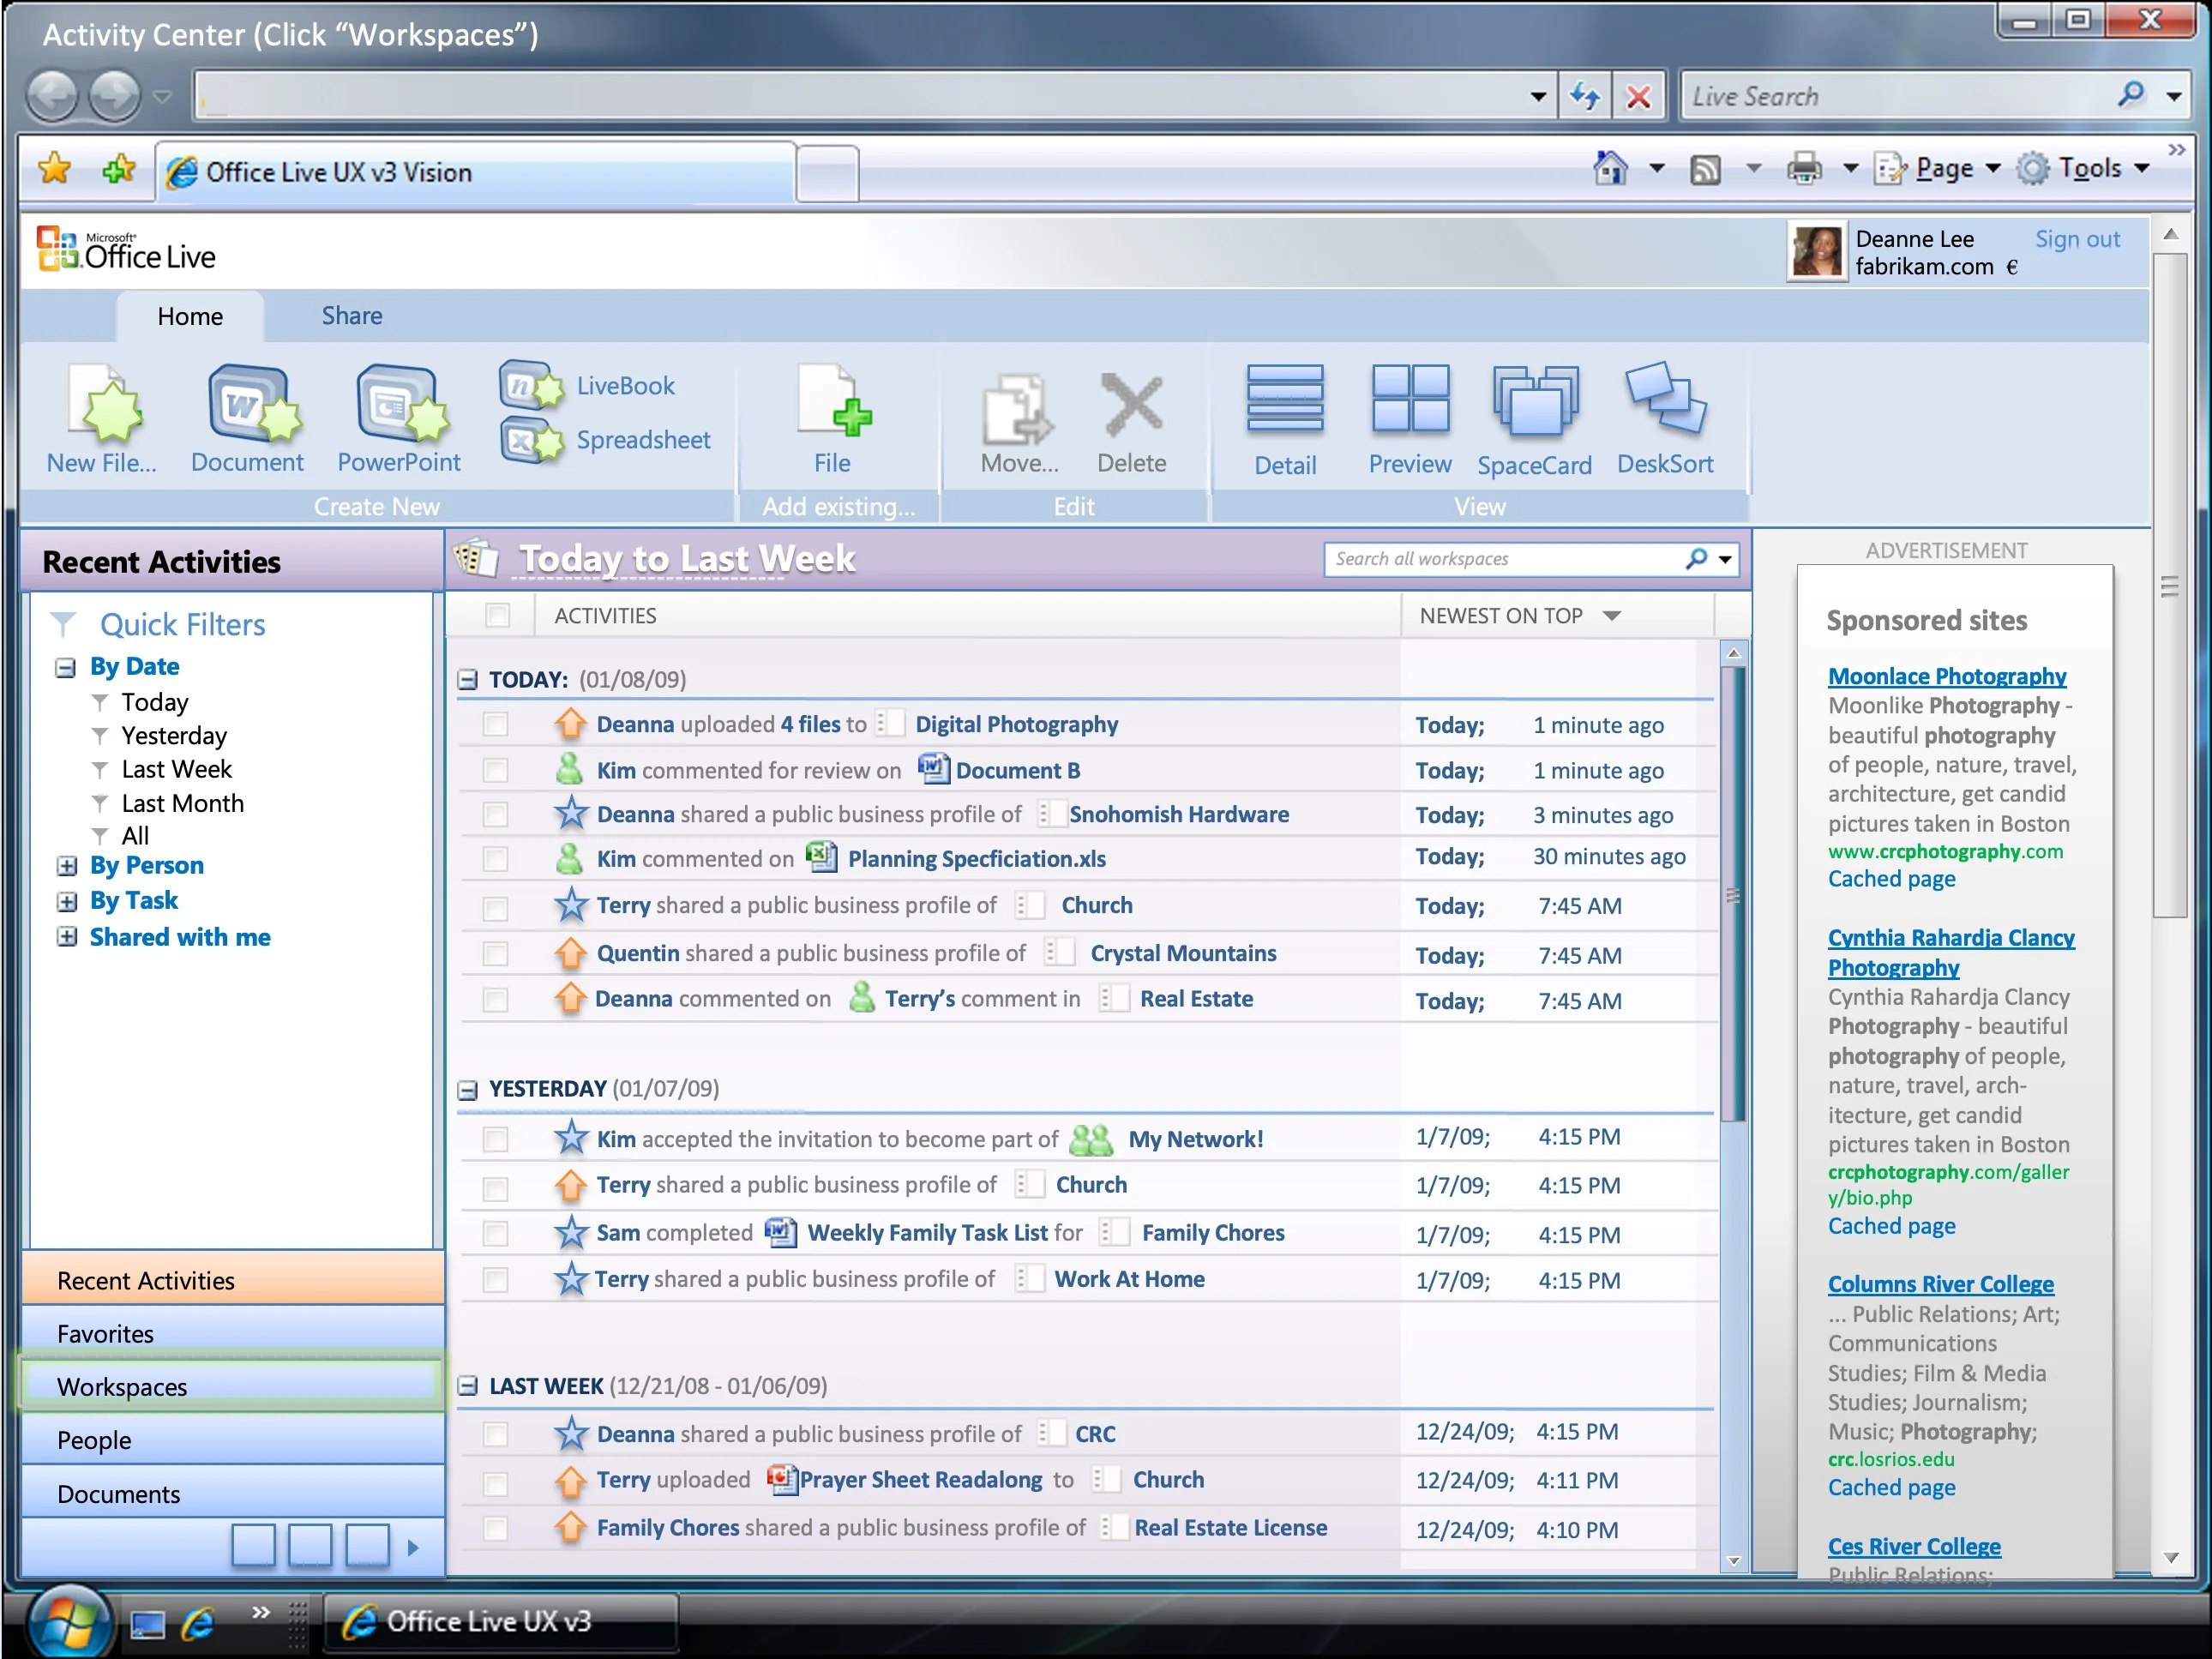Create a new Spreadsheet
The image size is (2212, 1659).
point(532,440)
